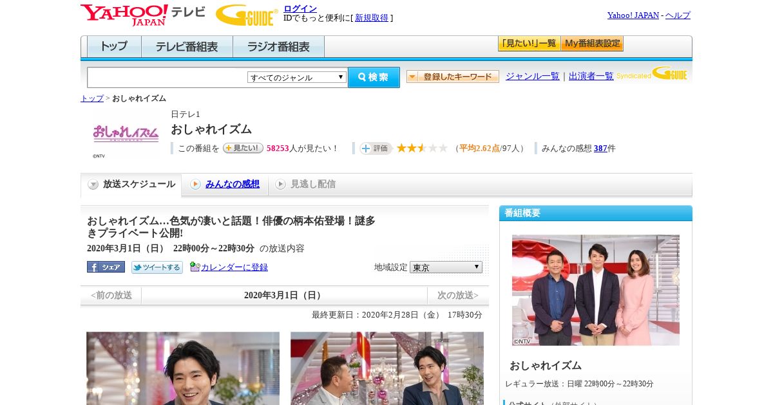Expand 登録したキーワード dropdown
Viewport: 773px width, 405px height.
(453, 76)
